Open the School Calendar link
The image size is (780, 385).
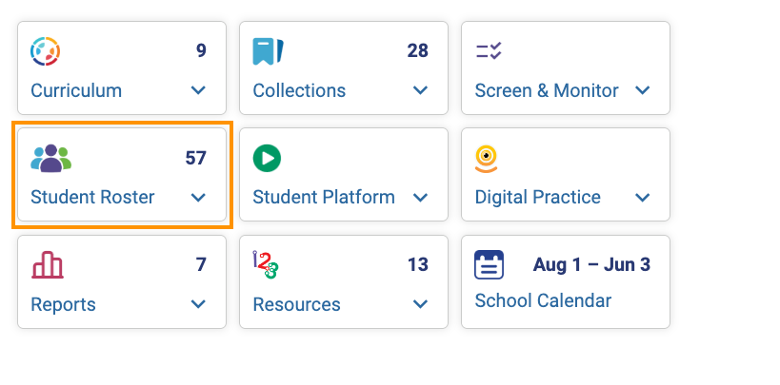(543, 300)
